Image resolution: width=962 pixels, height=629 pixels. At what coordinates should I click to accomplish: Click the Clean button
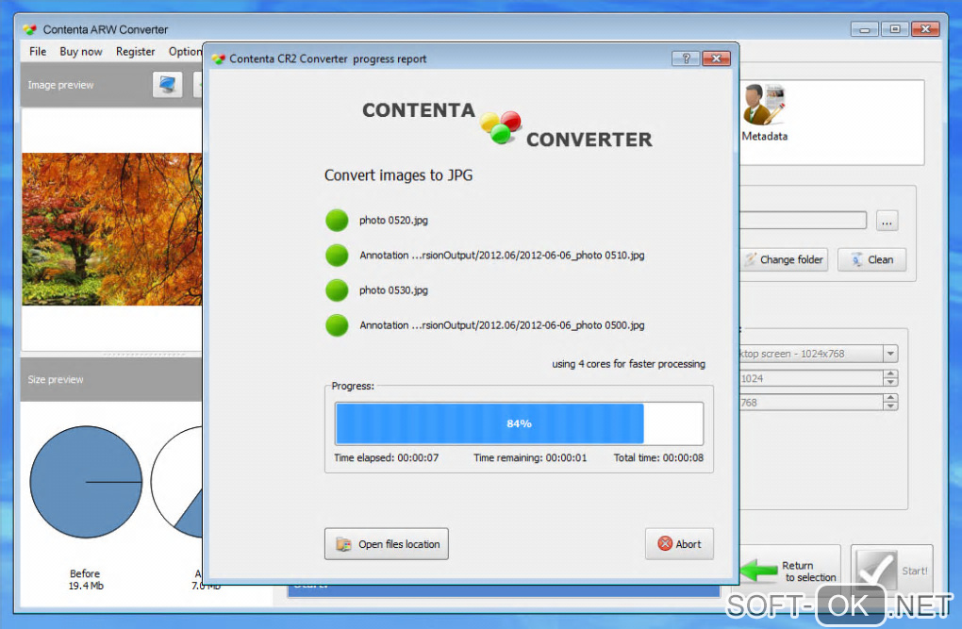tap(871, 259)
